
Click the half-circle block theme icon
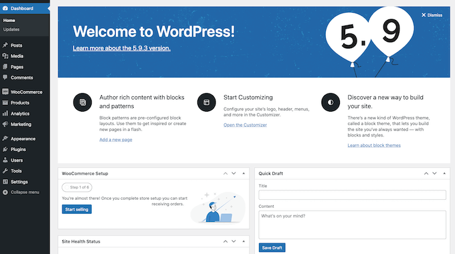pyautogui.click(x=331, y=102)
